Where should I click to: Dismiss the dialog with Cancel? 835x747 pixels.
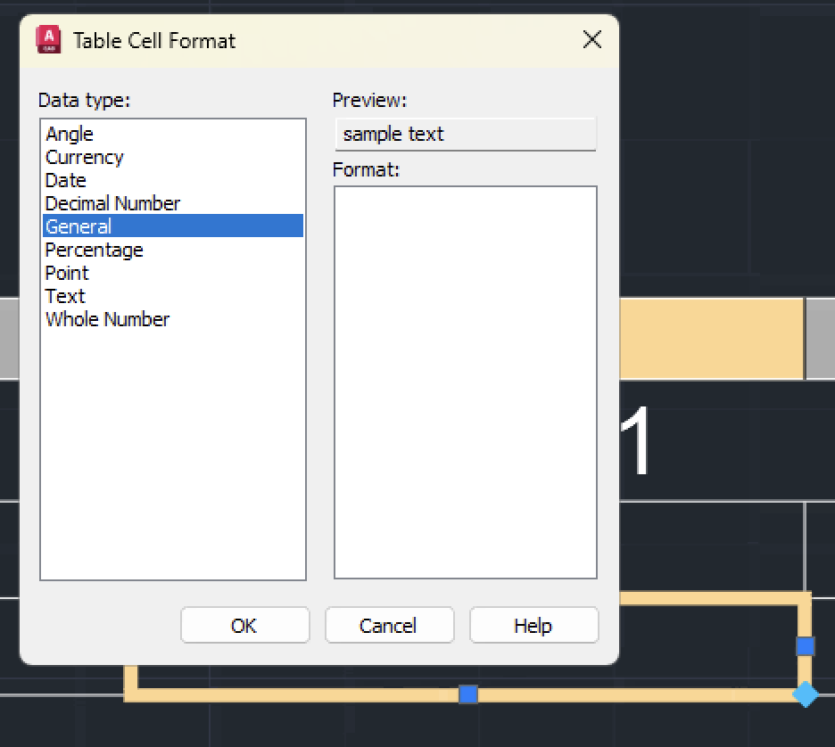pos(389,625)
